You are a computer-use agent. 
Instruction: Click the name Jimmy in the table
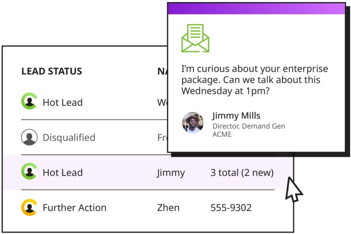(171, 173)
